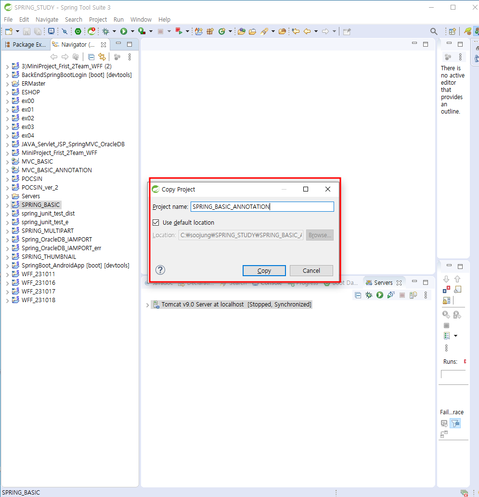Start the server in profile mode
The width and height of the screenshot is (479, 497).
391,295
